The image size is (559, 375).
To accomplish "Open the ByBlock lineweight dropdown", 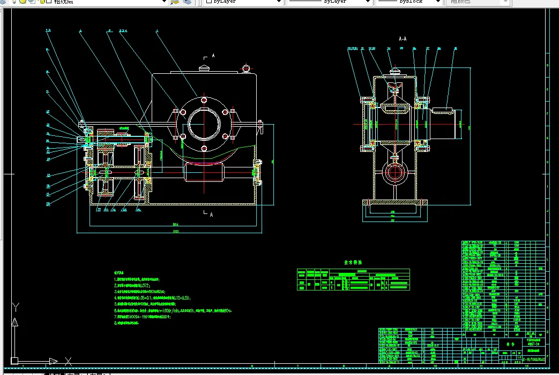I will [x=438, y=2].
